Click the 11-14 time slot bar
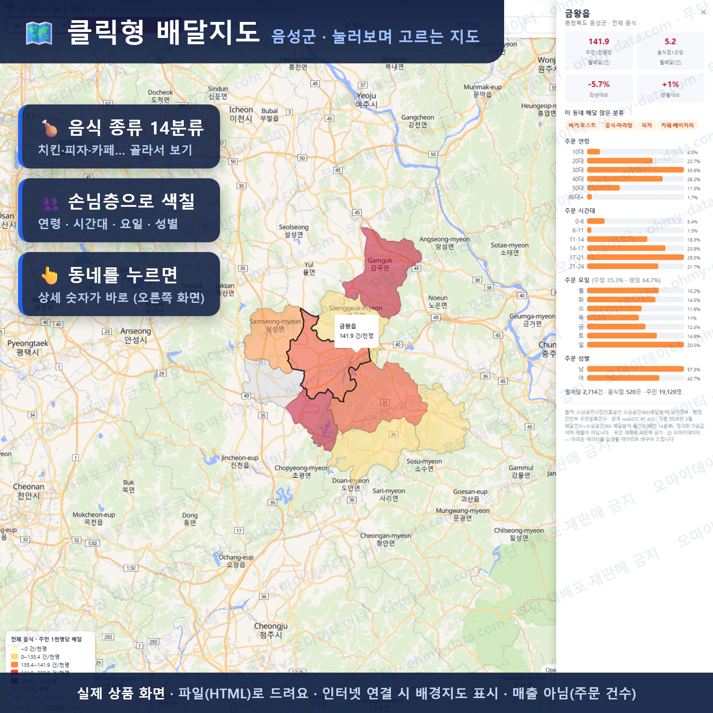This screenshot has height=713, width=713. [635, 239]
